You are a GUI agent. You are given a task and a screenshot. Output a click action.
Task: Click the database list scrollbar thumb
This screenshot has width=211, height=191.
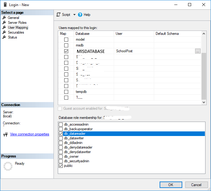coord(204,76)
